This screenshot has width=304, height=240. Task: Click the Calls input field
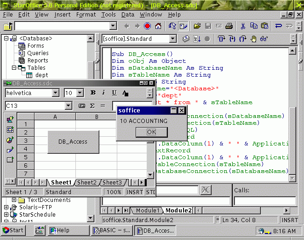point(264,201)
